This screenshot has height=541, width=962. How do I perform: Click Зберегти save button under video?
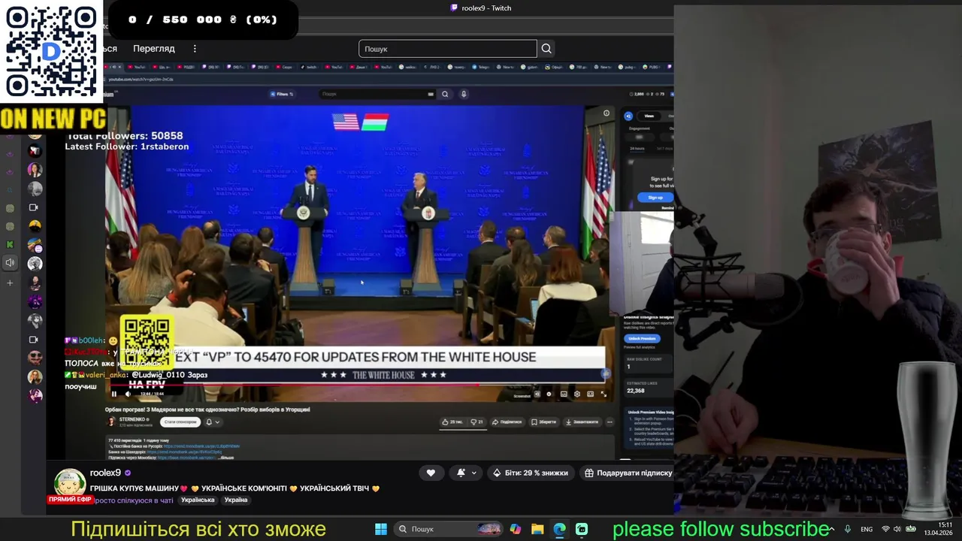[x=544, y=422]
